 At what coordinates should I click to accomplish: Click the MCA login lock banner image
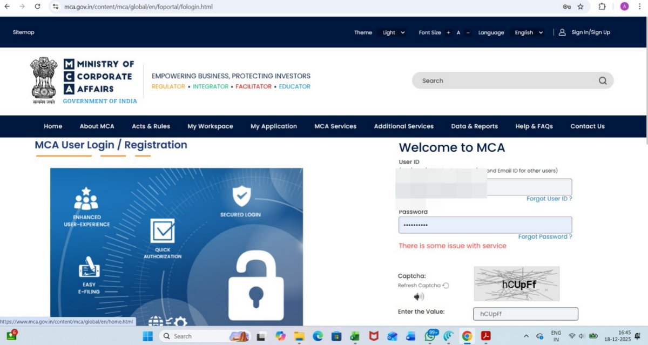[177, 246]
